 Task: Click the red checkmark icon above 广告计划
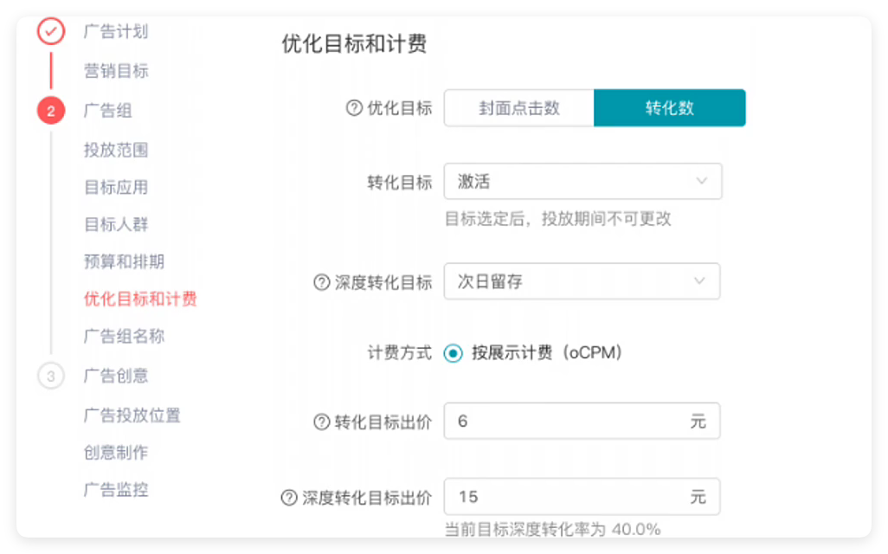point(50,31)
